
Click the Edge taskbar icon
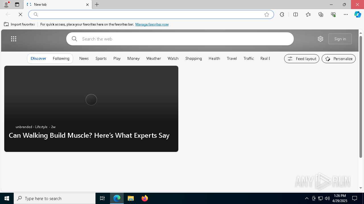click(117, 198)
